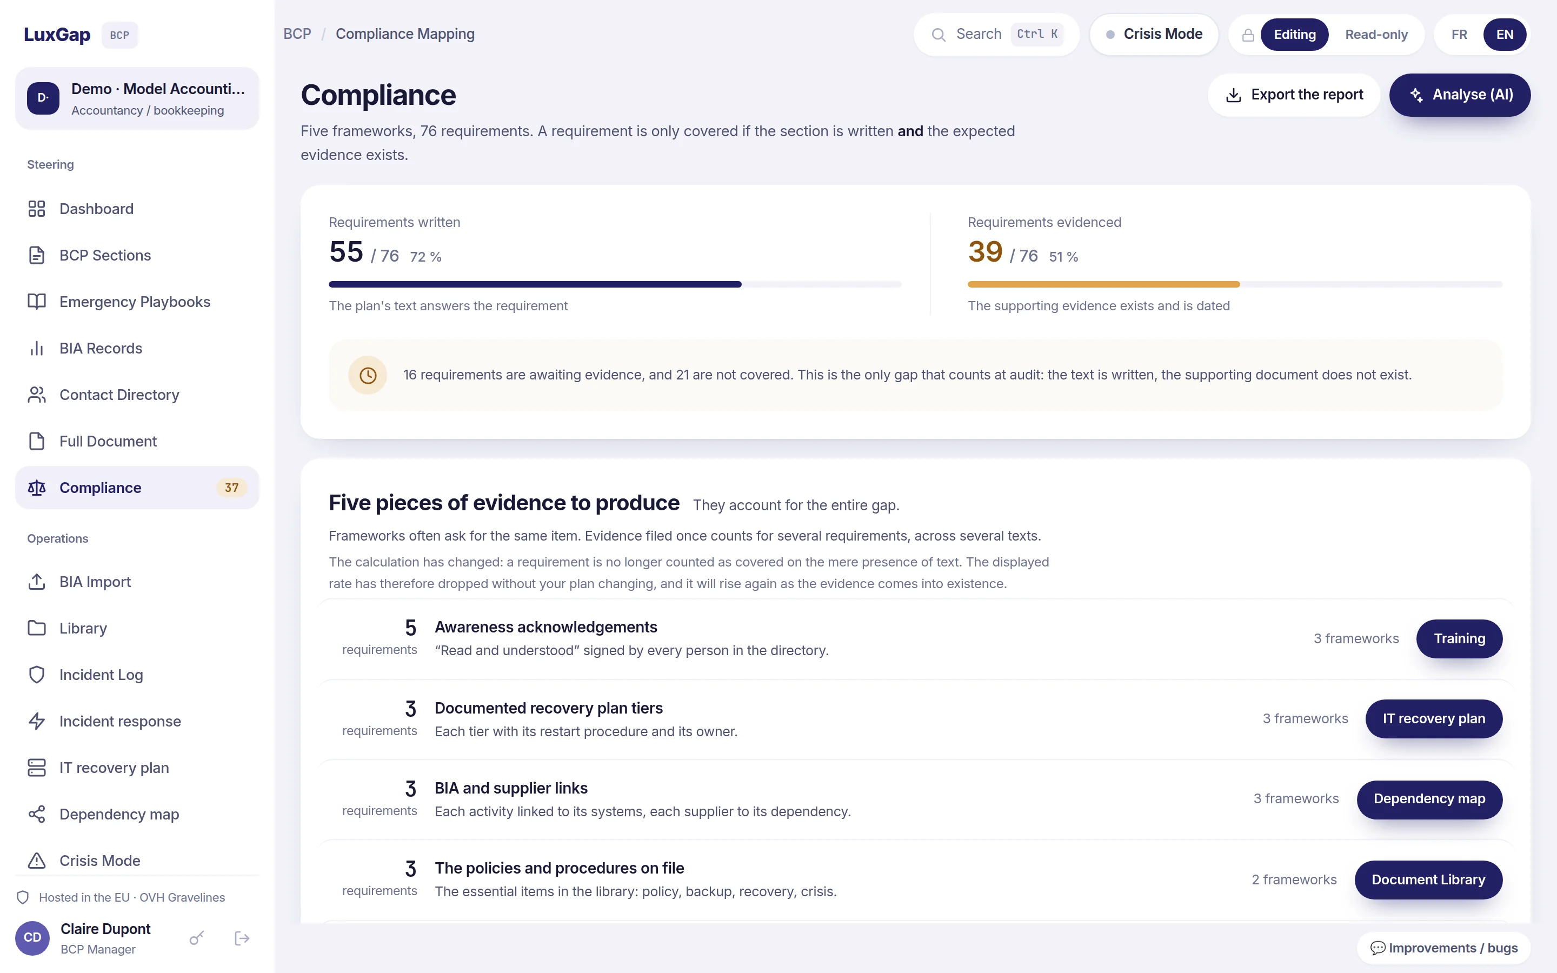Click the logout icon beside Claire Dupont
Screen dimensions: 1557x973
[242, 938]
